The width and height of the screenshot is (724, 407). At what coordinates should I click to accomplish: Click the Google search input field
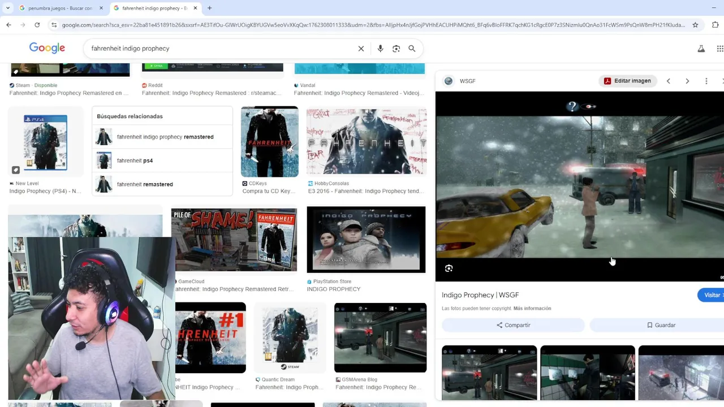221,49
